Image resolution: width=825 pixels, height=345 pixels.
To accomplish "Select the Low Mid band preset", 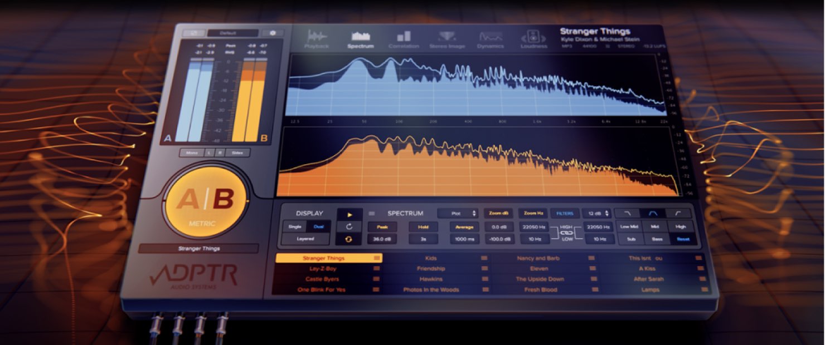I will [x=629, y=226].
